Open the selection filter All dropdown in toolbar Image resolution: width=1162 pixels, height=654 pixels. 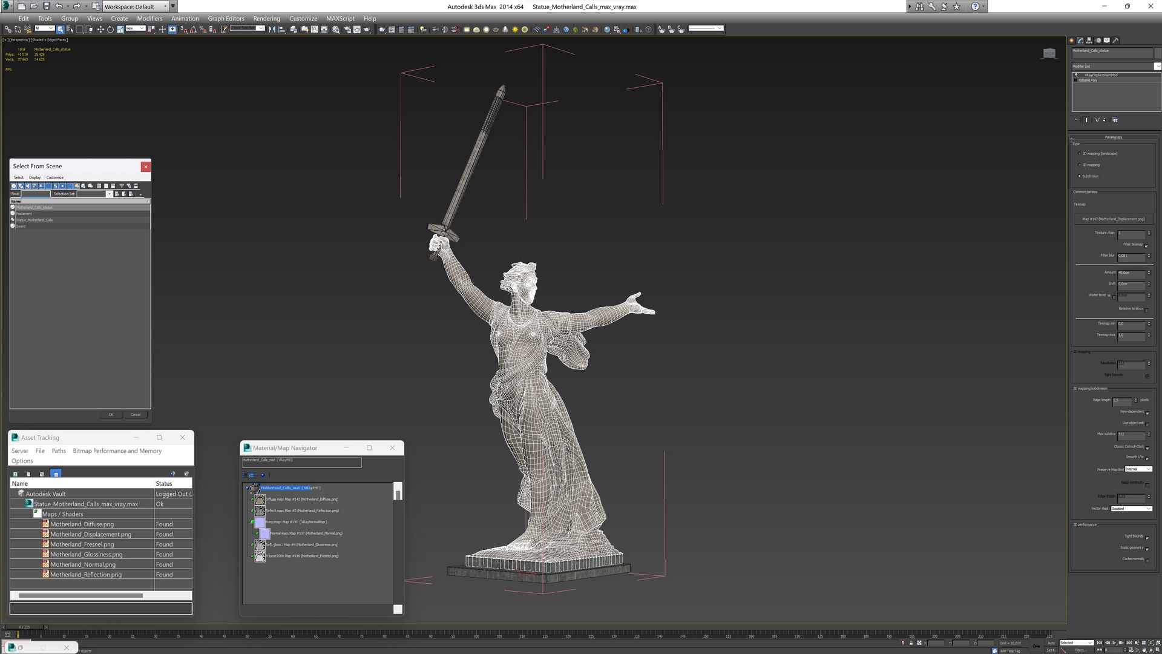44,28
